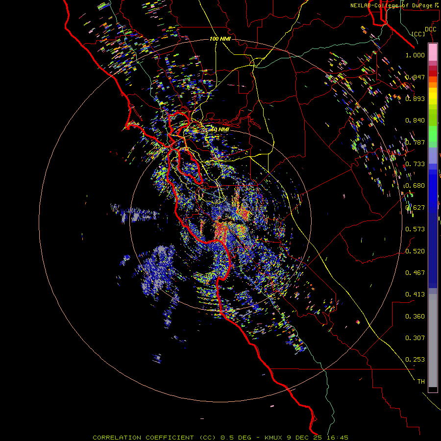
Task: Select the 0.467 legend value
Action: click(x=415, y=273)
